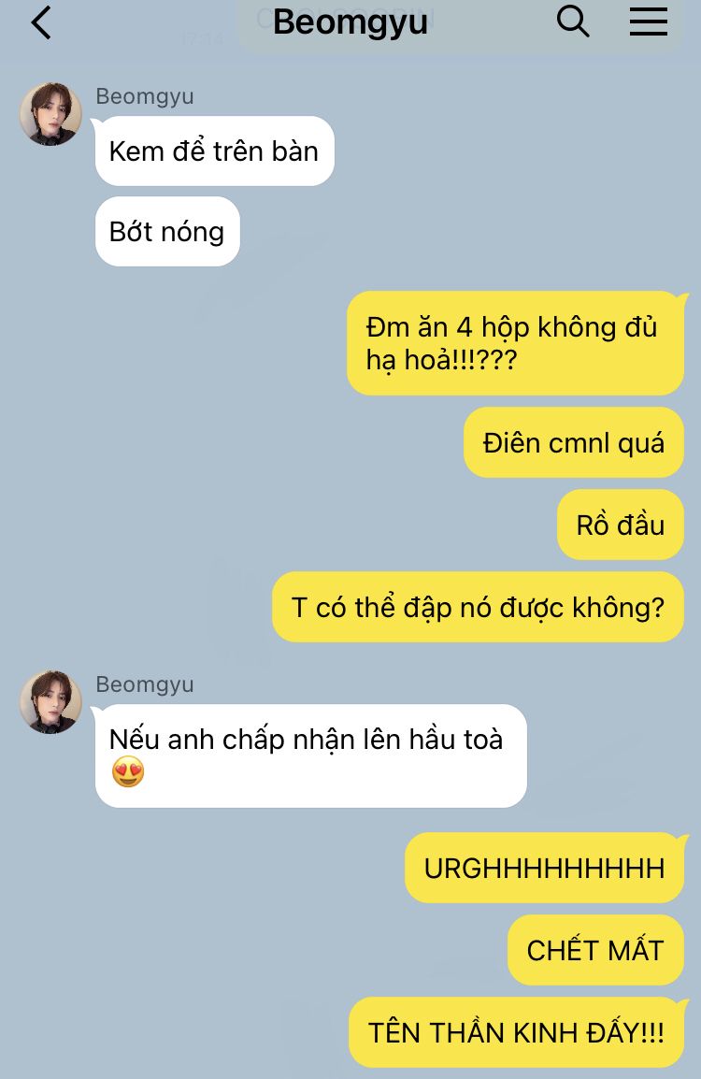Select the "Kem để trên bàn" message
This screenshot has height=1079, width=701.
pyautogui.click(x=214, y=151)
